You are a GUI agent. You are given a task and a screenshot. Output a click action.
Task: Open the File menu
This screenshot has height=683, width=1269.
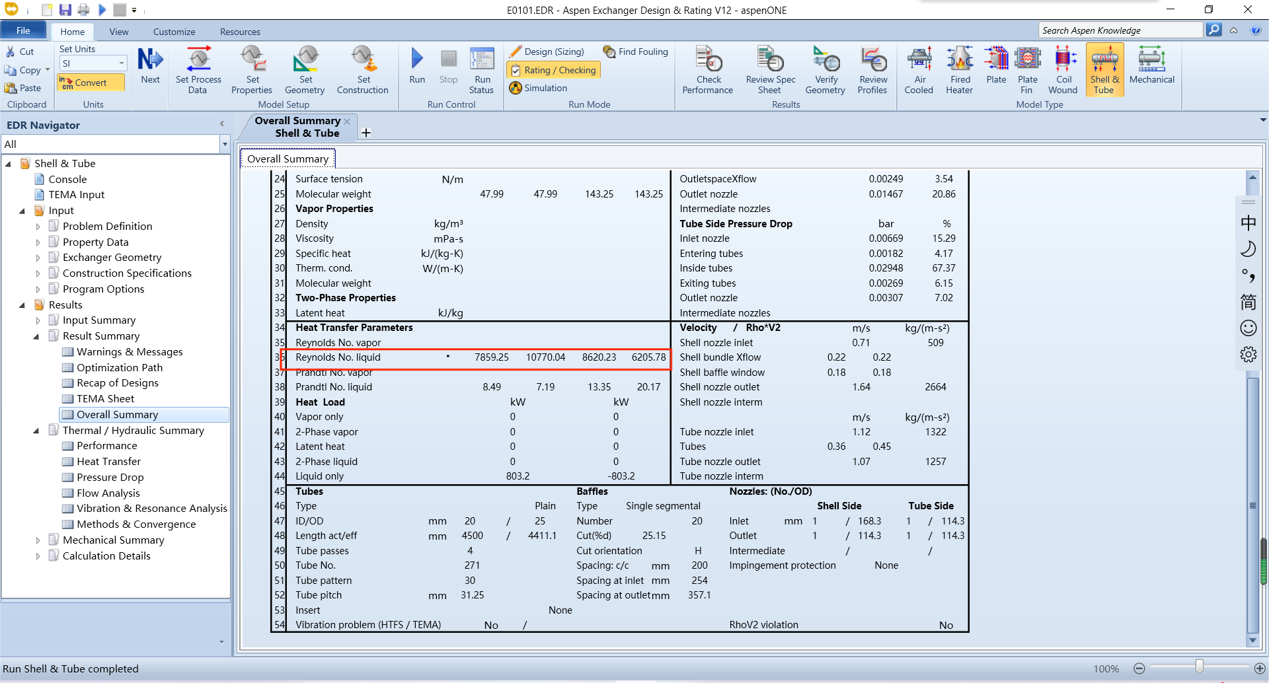click(23, 30)
